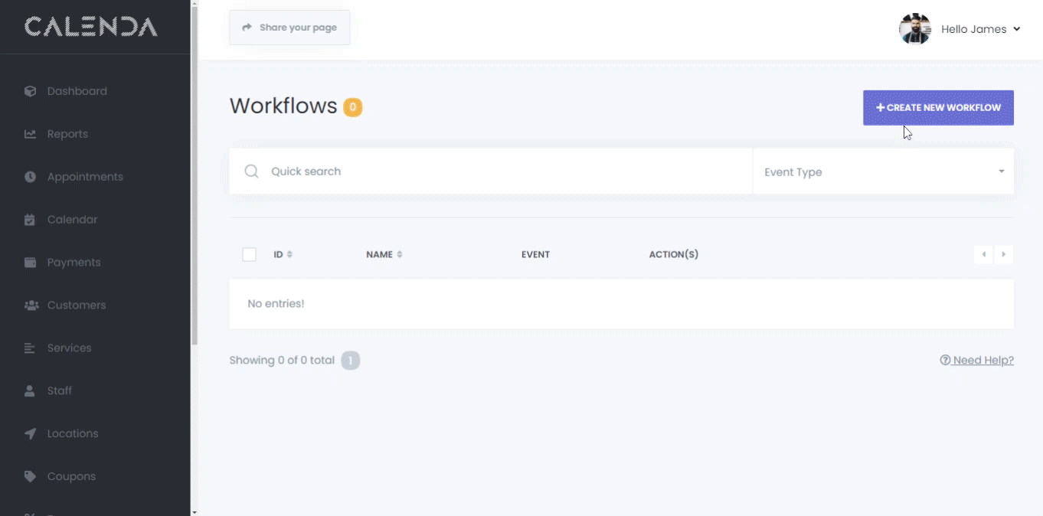
Task: Click the Calendar icon in sidebar
Action: tap(30, 220)
